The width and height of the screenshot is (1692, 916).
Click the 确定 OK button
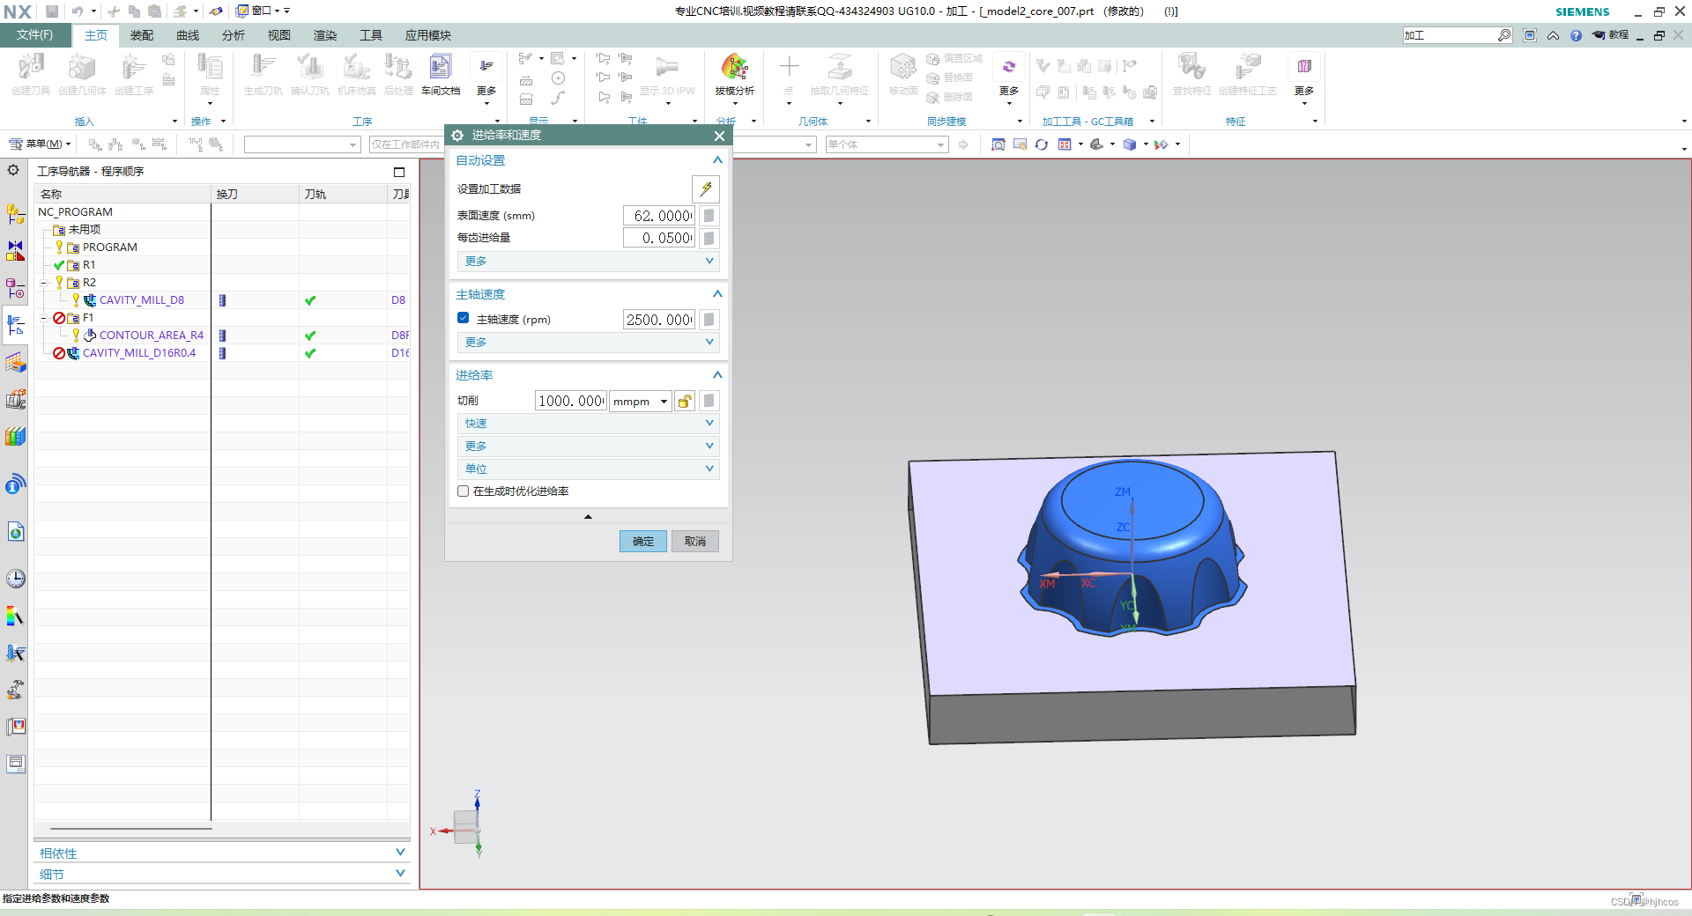point(643,541)
